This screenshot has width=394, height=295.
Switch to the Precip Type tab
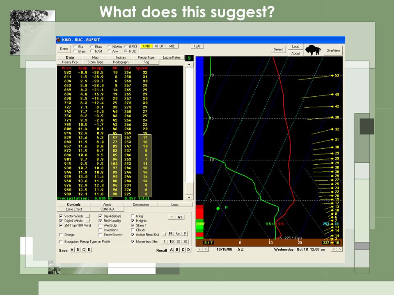[x=146, y=57]
